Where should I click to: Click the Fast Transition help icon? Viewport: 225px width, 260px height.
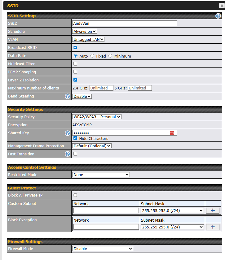[67, 154]
